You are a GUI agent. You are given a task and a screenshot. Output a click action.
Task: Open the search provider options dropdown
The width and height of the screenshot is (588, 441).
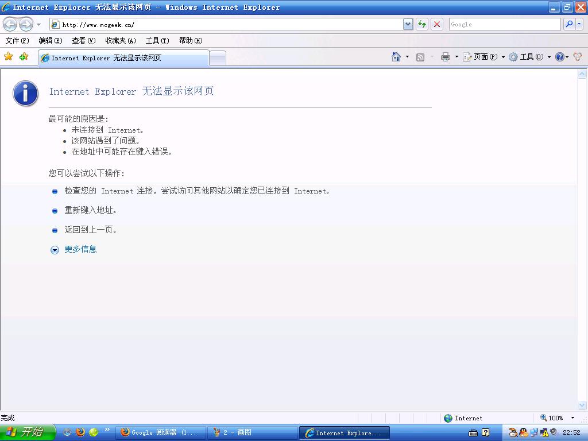579,24
